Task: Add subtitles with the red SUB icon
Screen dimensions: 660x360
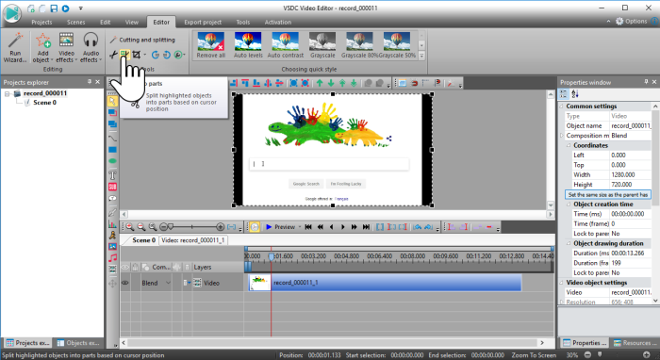Action: click(112, 187)
